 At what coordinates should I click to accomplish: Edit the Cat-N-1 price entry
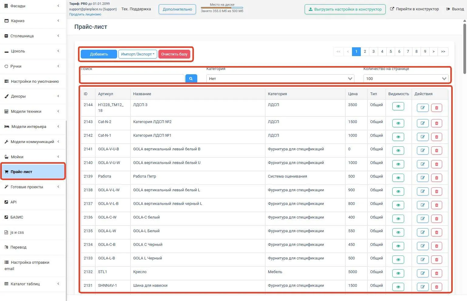point(422,137)
